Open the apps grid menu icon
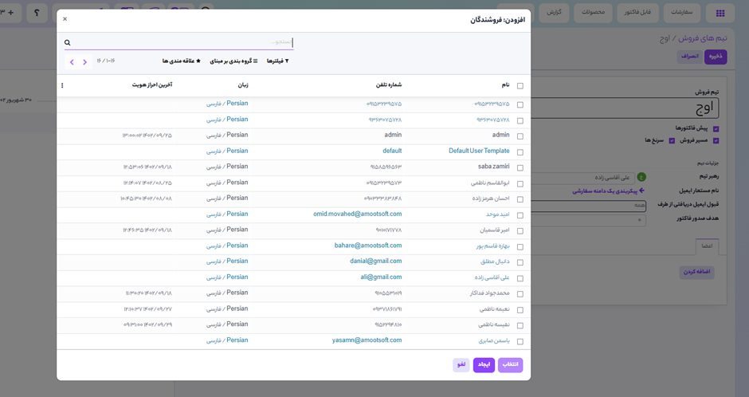 tap(720, 13)
